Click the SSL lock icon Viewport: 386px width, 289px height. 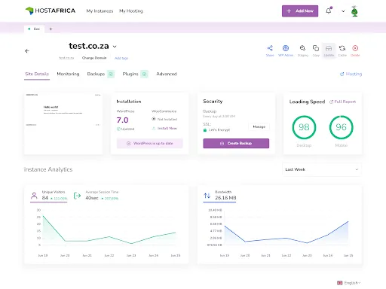click(x=205, y=130)
